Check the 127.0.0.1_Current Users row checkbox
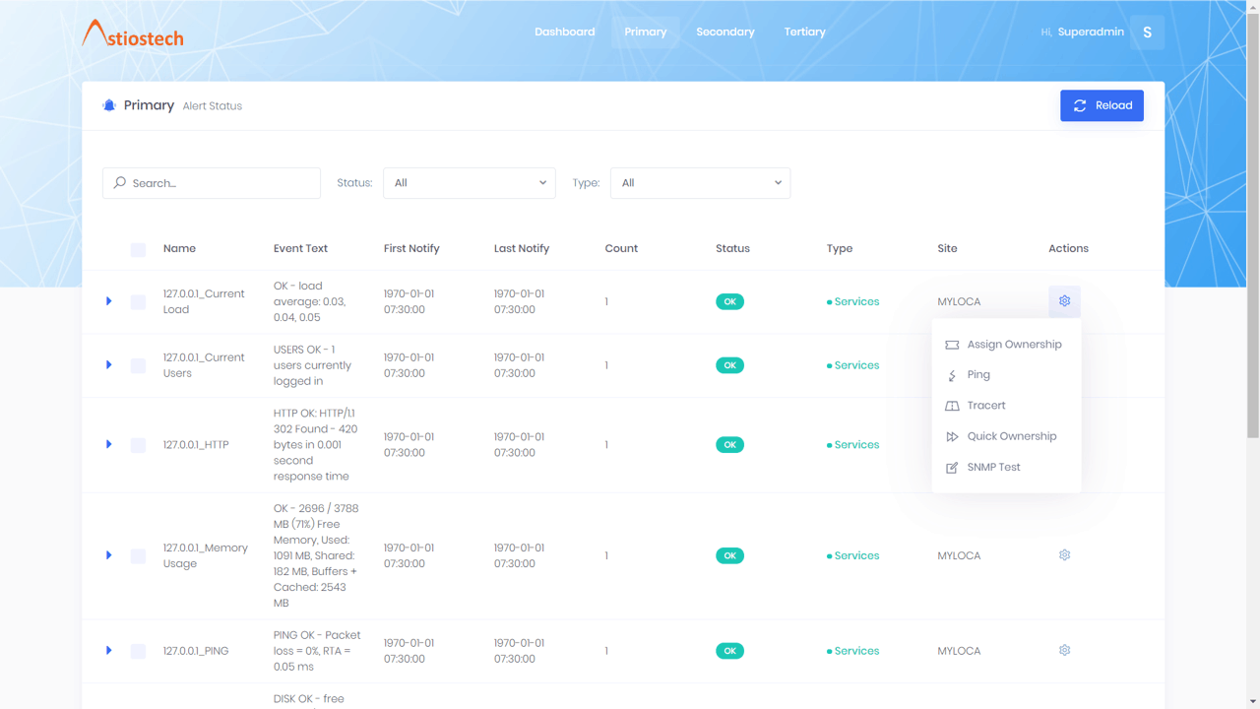This screenshot has height=709, width=1260. point(138,366)
